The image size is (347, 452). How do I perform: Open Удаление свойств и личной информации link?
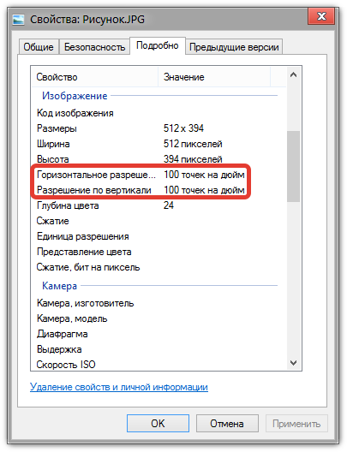[x=119, y=387]
